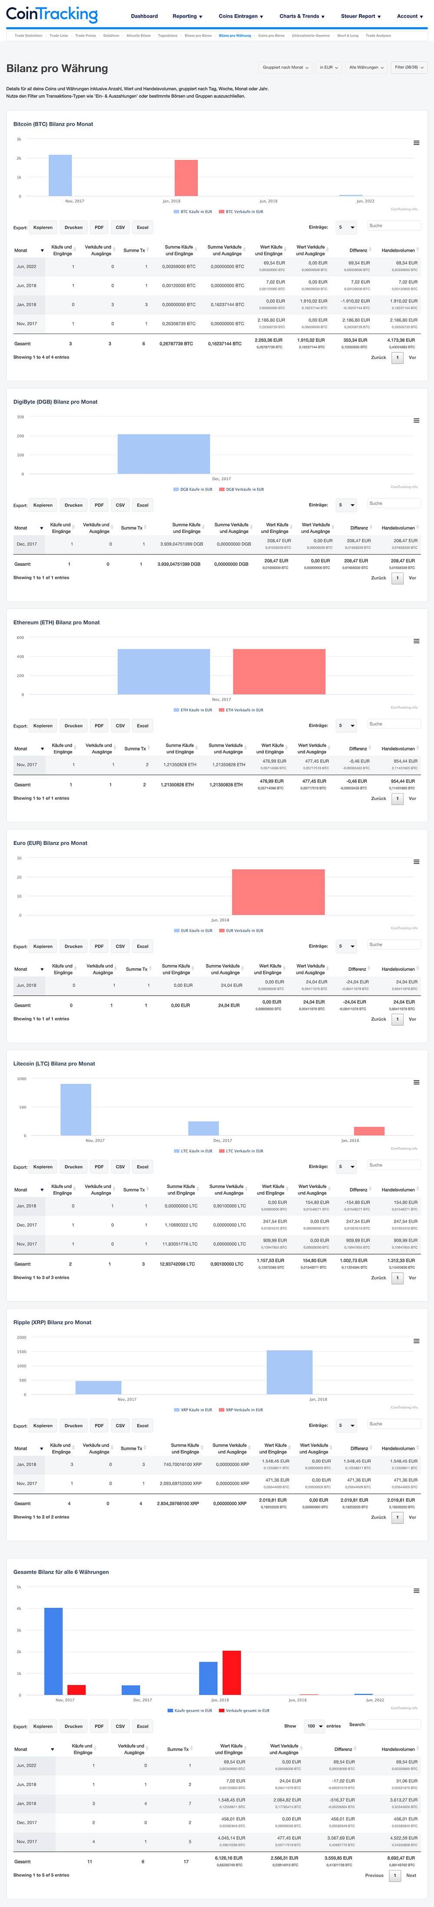Expand the 'Alle Währungen' dropdown
434x1907 pixels.
coord(367,67)
